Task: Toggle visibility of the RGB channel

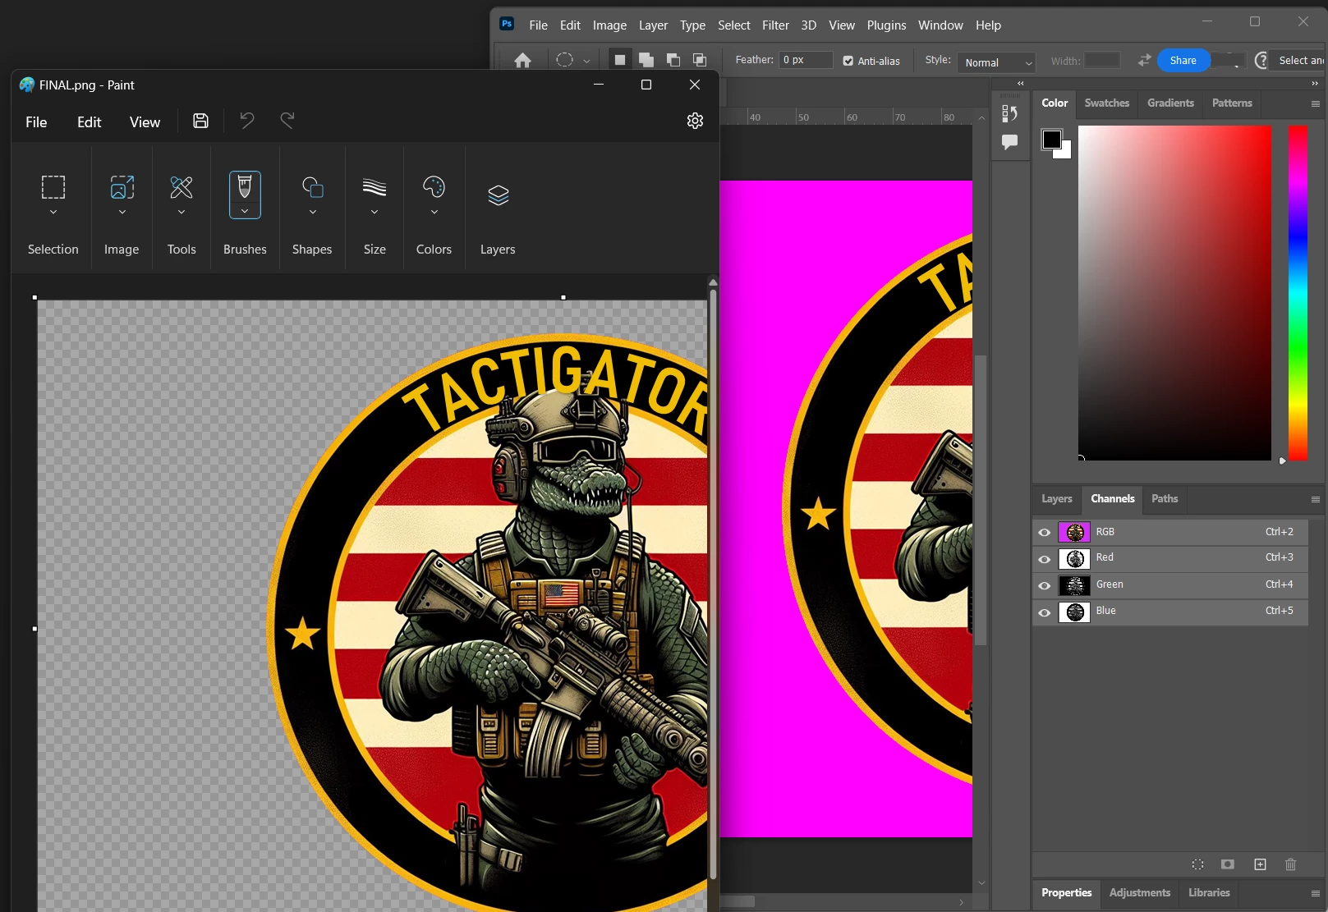Action: pos(1045,532)
